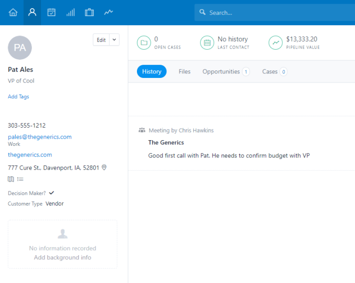
Task: Click the Pat Ales contact name
Action: pos(20,70)
